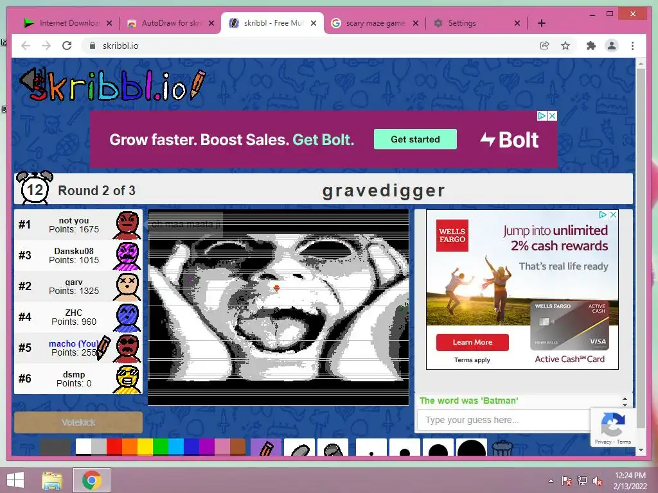The height and width of the screenshot is (493, 658).
Task: Click Learn More on Wells Fargo ad
Action: click(x=472, y=342)
